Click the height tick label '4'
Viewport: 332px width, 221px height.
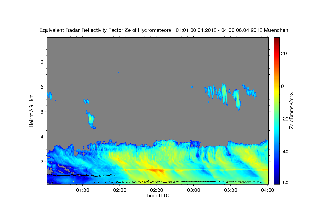tap(41, 137)
